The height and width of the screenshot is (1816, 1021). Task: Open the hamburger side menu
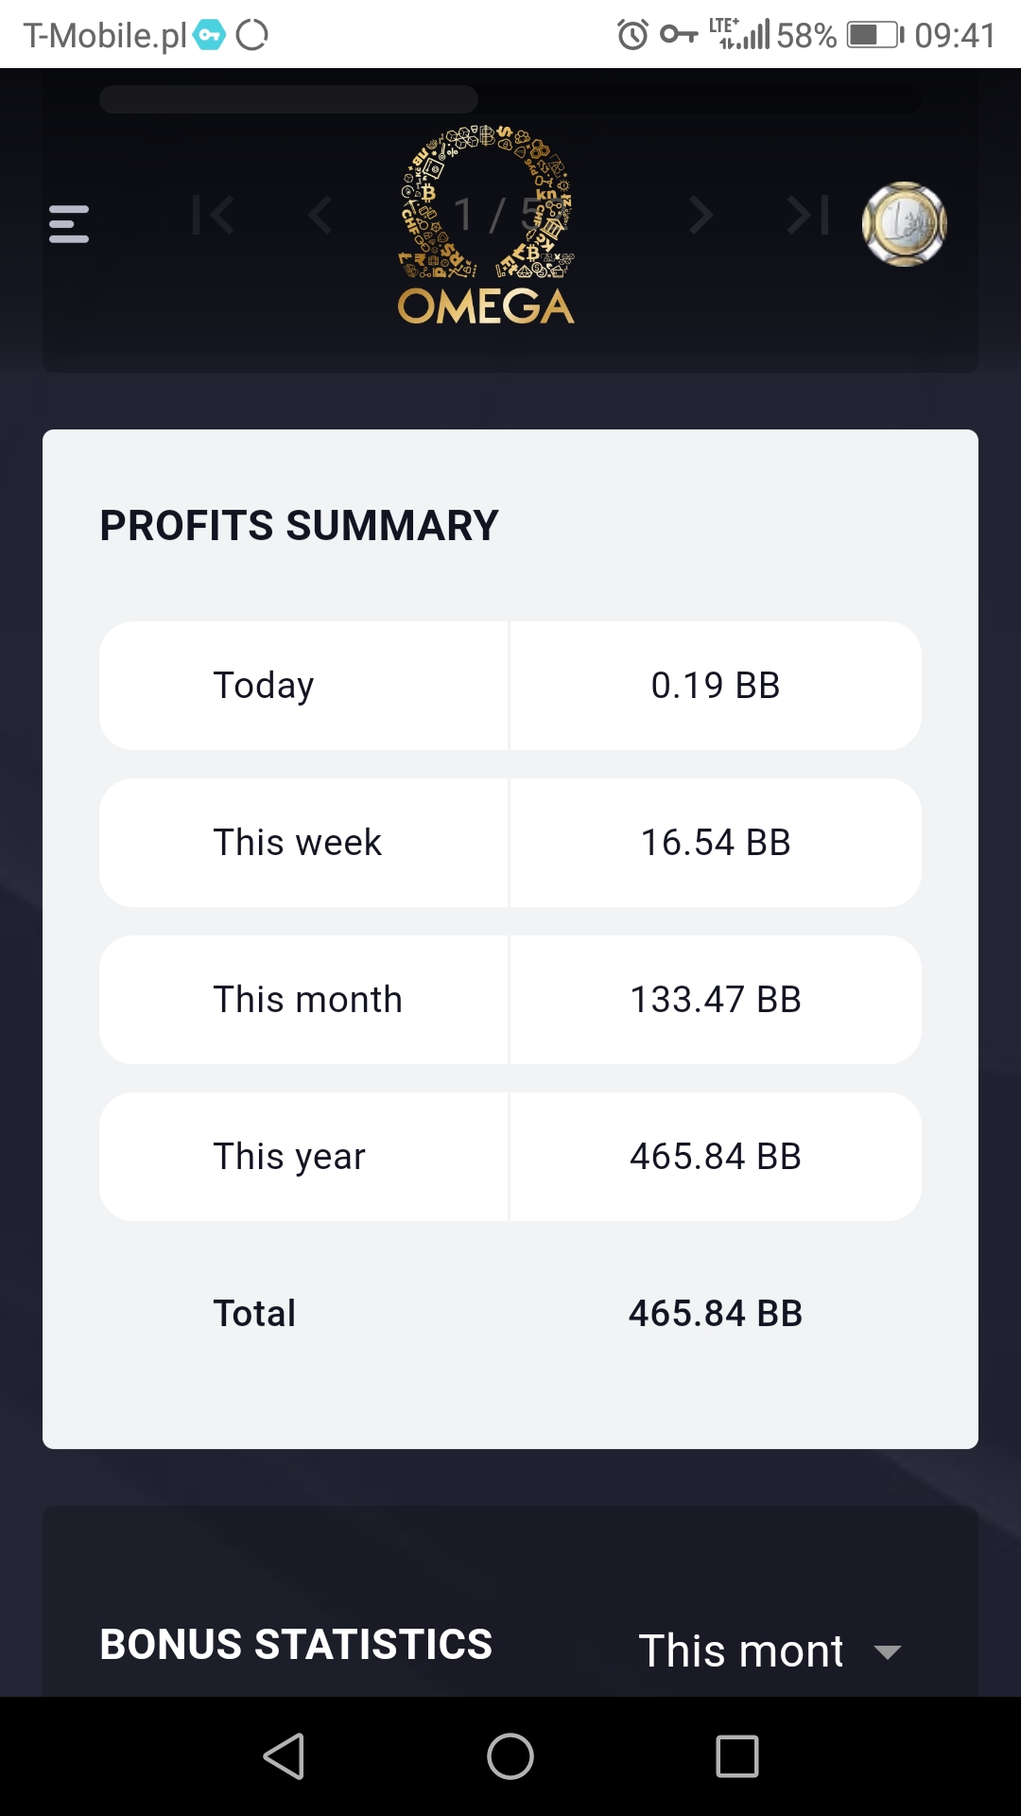tap(69, 224)
